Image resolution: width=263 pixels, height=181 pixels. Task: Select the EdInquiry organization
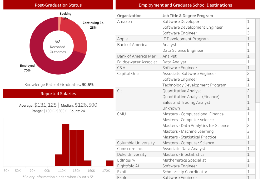(126, 160)
